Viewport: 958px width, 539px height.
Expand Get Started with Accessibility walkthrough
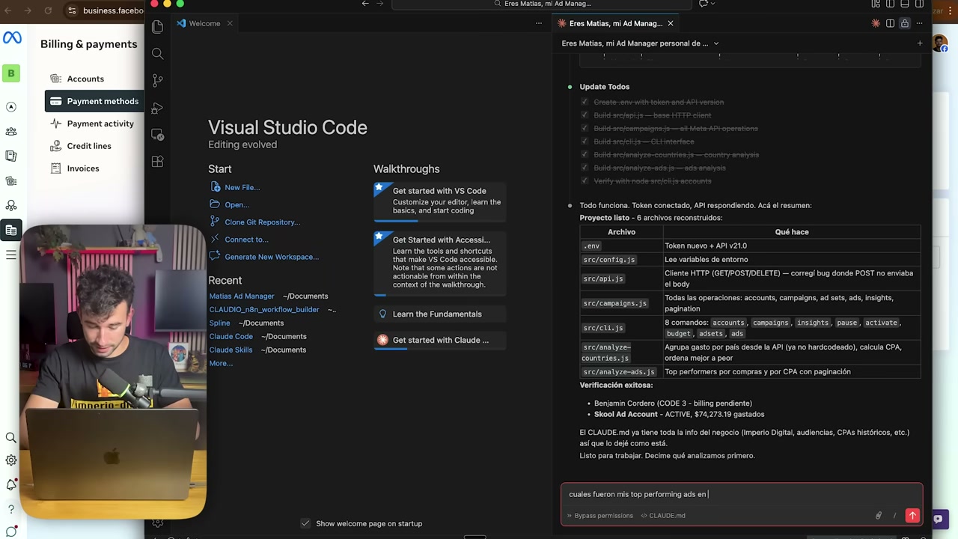[x=440, y=262]
